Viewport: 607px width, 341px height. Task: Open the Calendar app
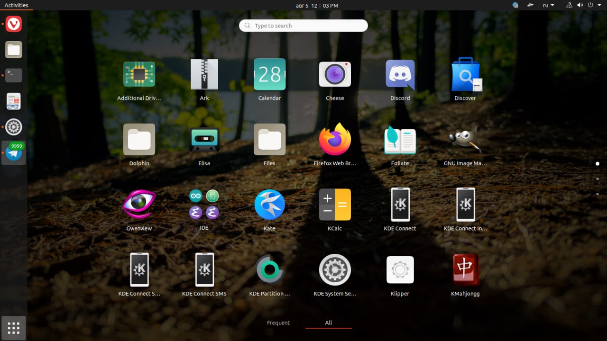pyautogui.click(x=269, y=79)
